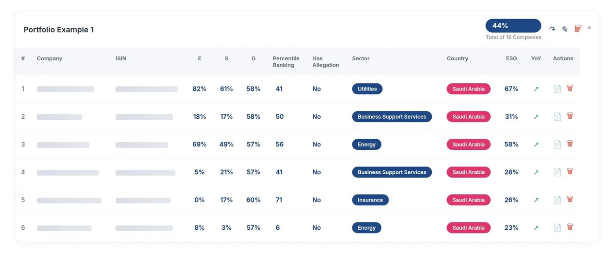Click the 44% portfolio score bar
The image size is (614, 258).
[x=513, y=26]
